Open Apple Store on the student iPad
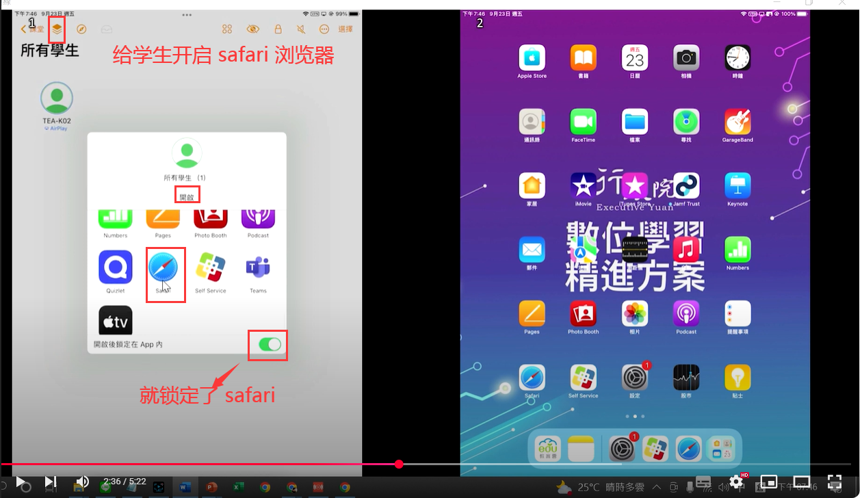This screenshot has height=498, width=862. coord(532,57)
